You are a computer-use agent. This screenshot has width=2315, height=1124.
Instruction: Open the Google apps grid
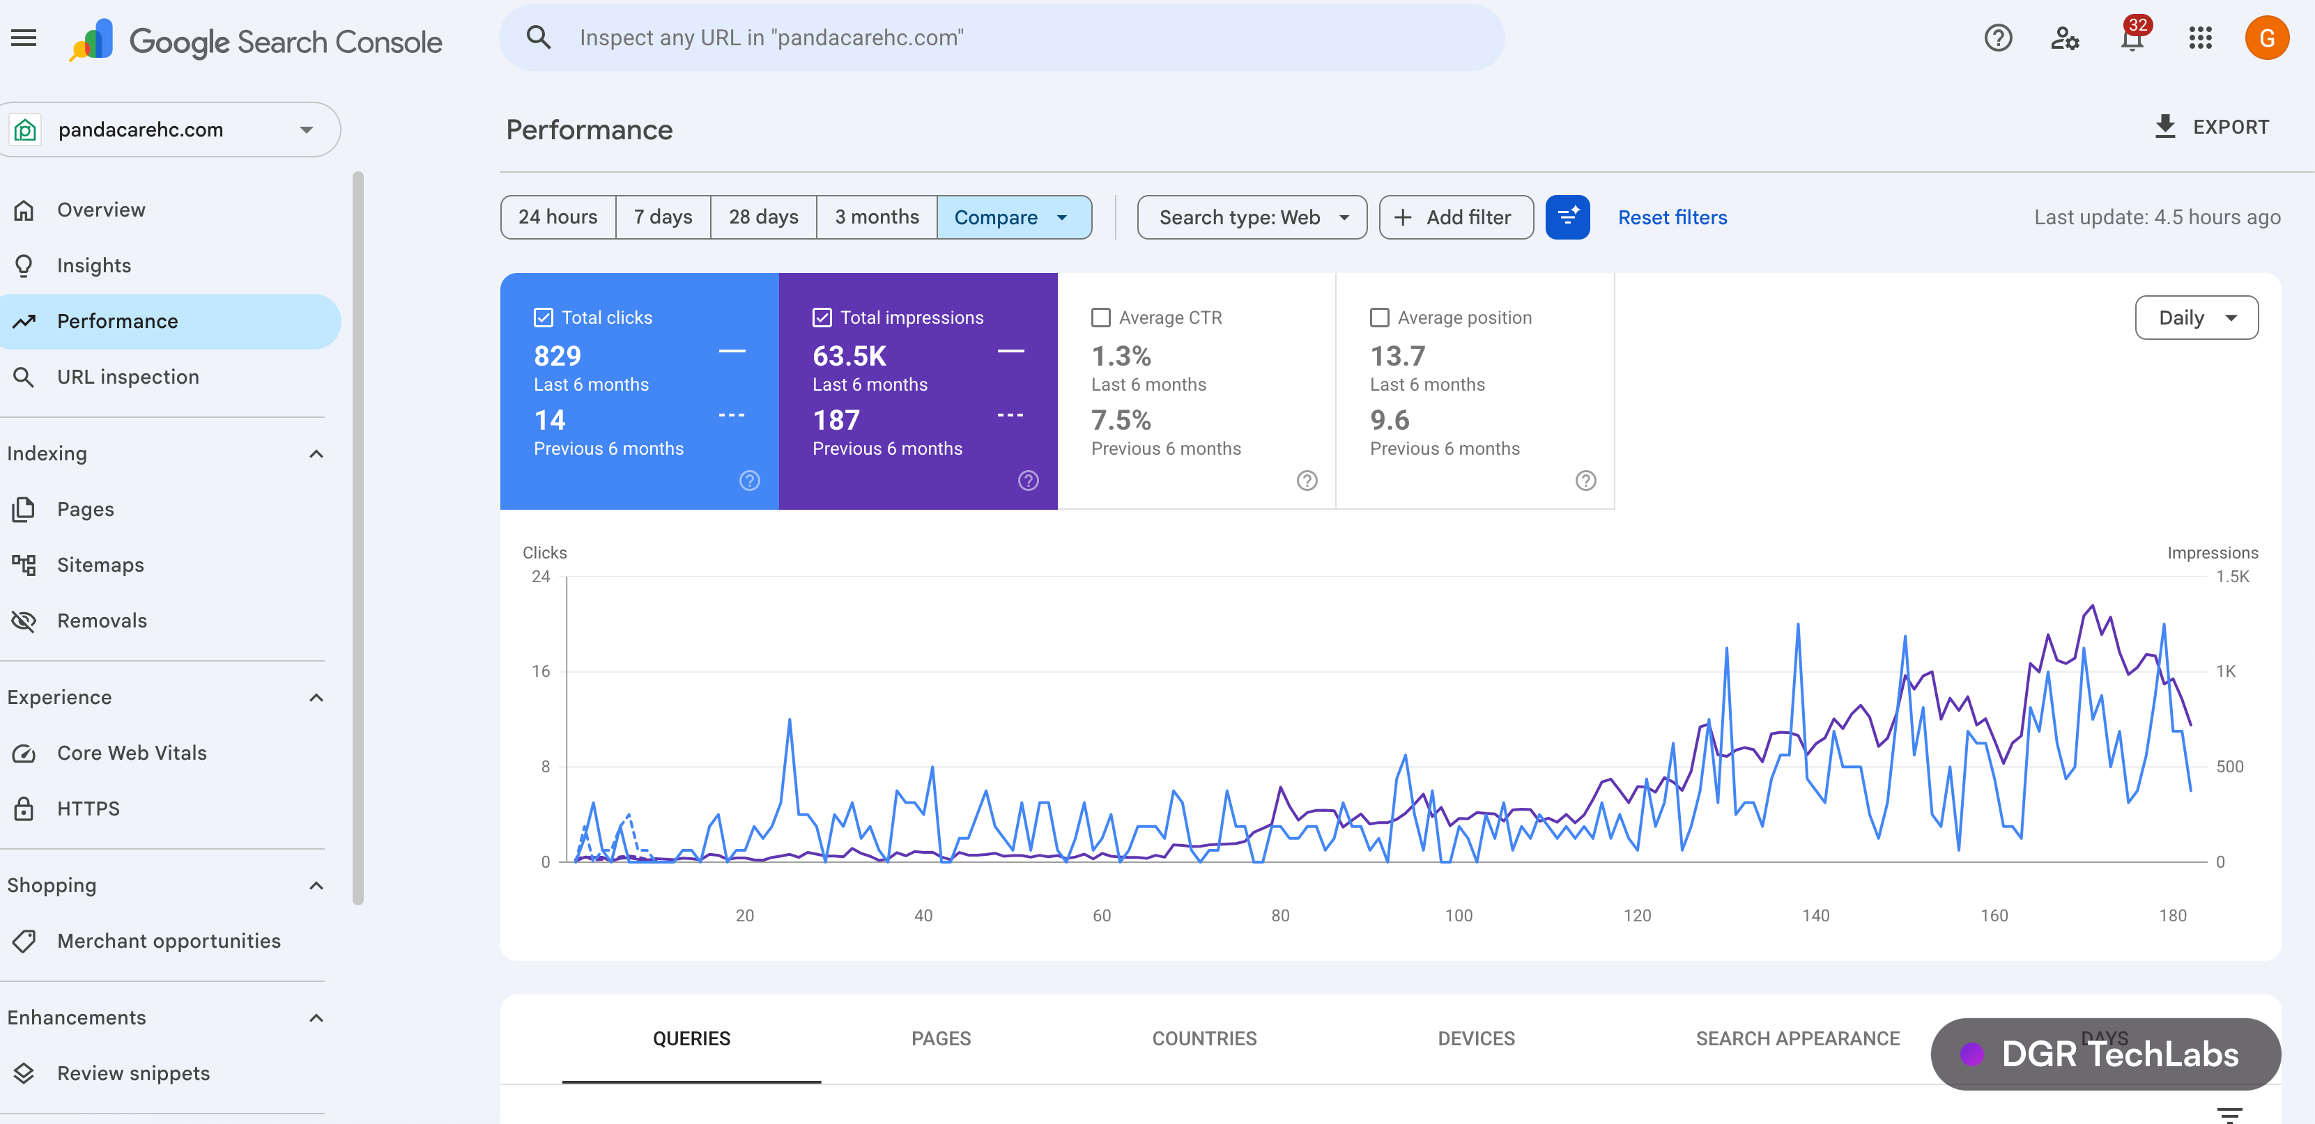point(2201,38)
